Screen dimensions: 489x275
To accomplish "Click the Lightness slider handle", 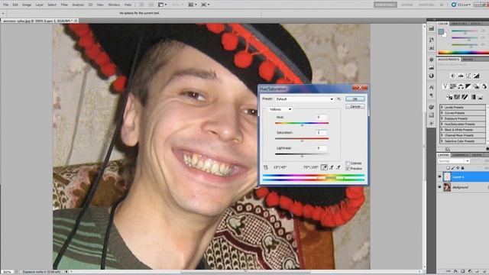I will point(302,156).
